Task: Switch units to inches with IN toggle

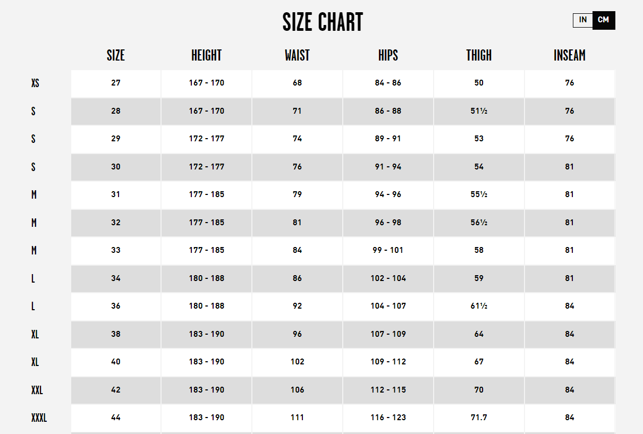Action: pyautogui.click(x=583, y=20)
